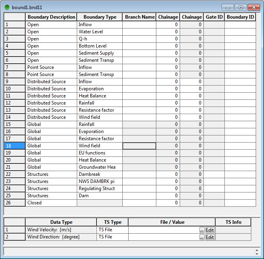Screen dimensions: 264x259
Task: Click Branch Name cell of Wind field row 18
Action: (139, 146)
